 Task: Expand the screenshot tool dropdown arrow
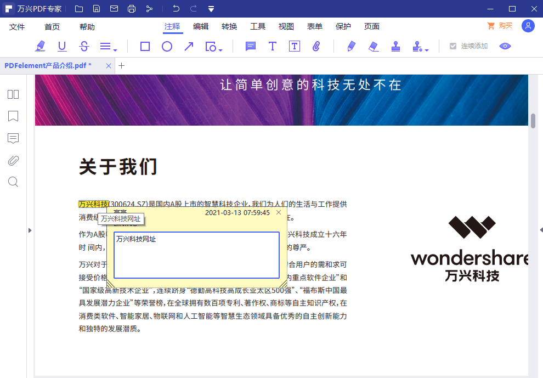(220, 49)
